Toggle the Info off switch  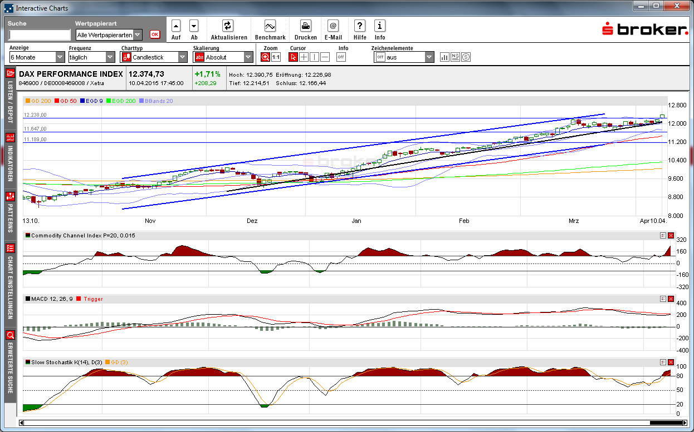coord(341,57)
